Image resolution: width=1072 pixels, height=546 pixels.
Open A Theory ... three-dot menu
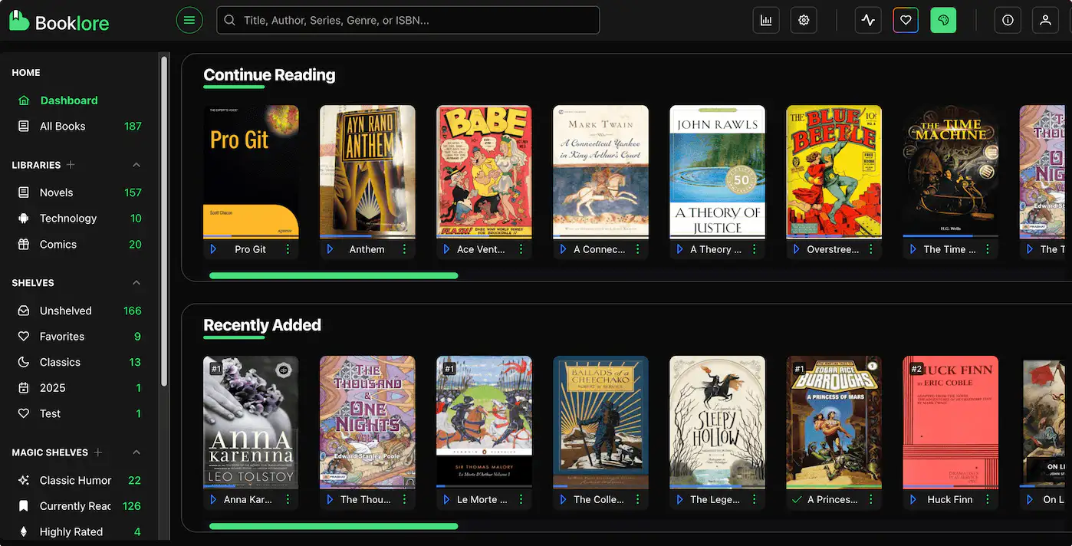[x=754, y=249]
